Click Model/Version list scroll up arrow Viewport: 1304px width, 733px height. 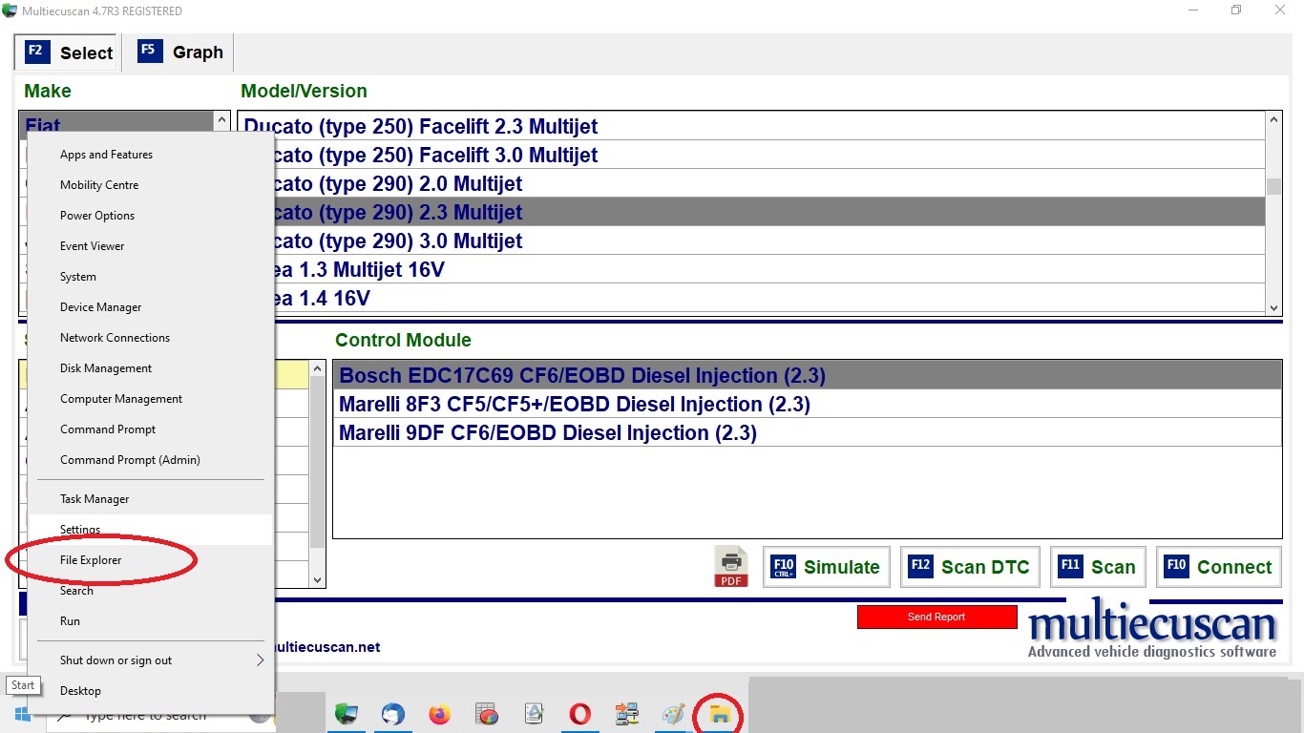[1273, 120]
